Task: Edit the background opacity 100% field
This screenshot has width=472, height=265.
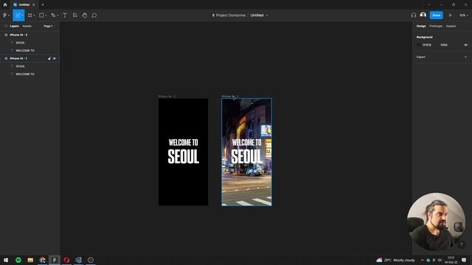Action: point(444,45)
